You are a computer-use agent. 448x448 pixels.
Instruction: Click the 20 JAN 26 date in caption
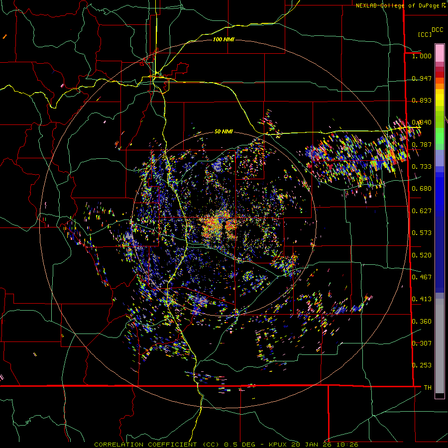[312, 445]
